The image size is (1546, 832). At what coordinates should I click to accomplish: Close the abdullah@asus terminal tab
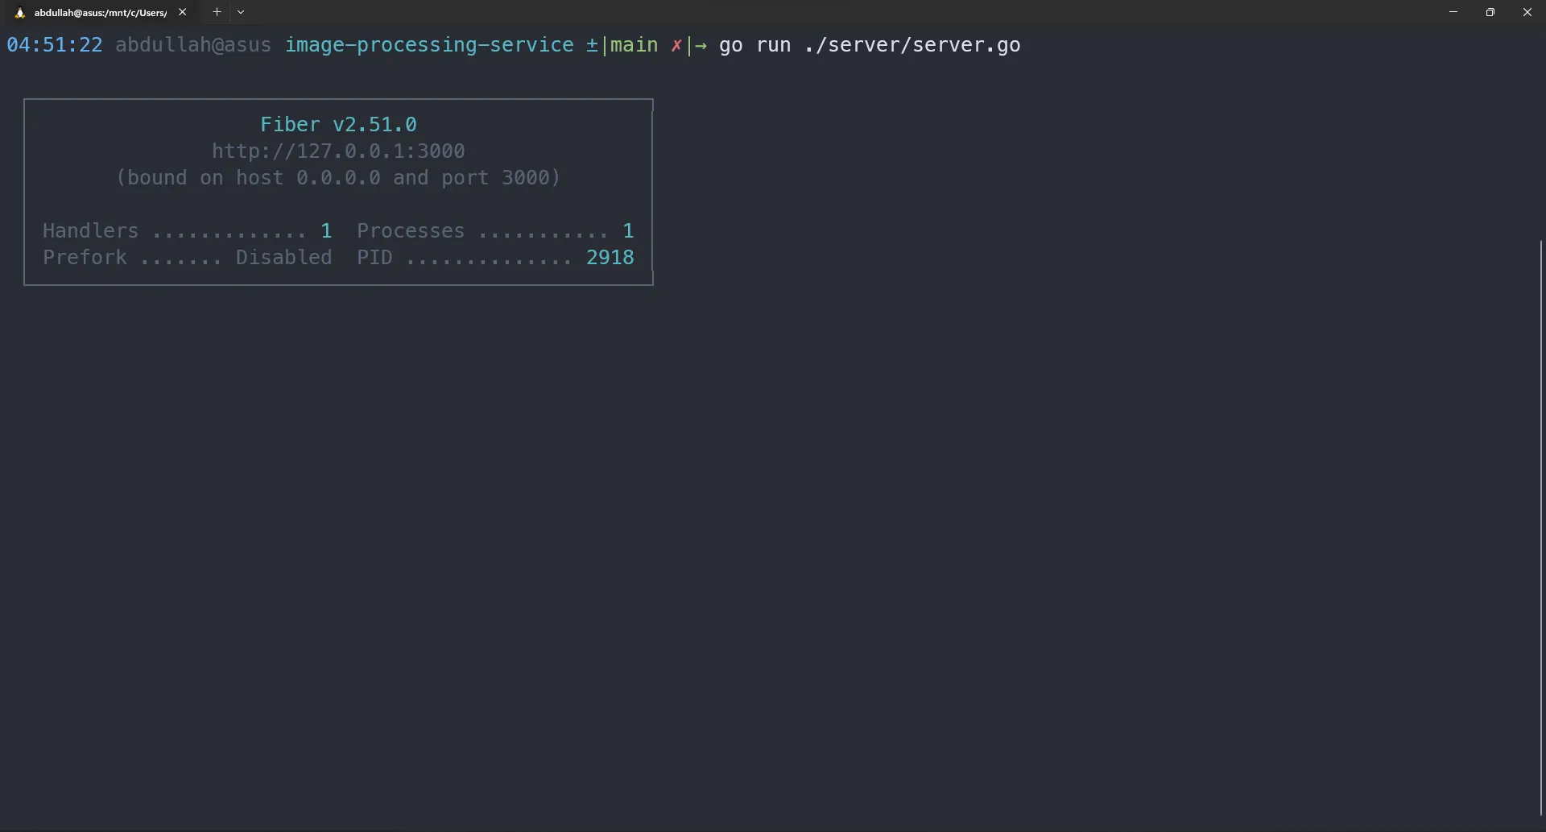[183, 12]
